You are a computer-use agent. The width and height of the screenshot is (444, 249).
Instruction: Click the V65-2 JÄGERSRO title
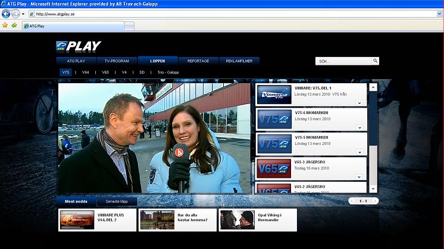tap(309, 187)
